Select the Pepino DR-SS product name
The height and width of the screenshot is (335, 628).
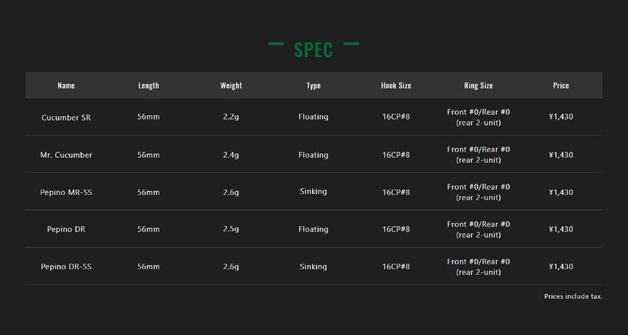click(66, 267)
